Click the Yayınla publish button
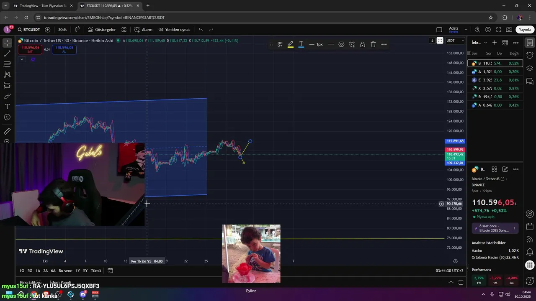The width and height of the screenshot is (536, 301). pyautogui.click(x=525, y=30)
